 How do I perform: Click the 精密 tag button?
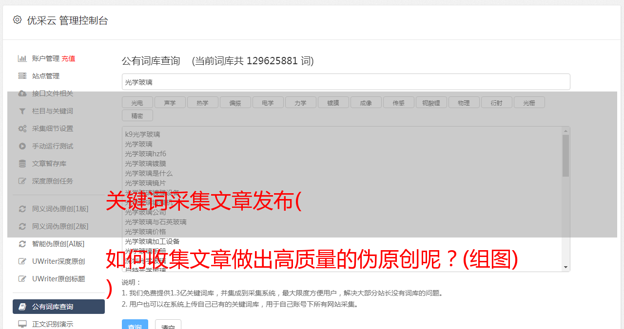pos(137,116)
